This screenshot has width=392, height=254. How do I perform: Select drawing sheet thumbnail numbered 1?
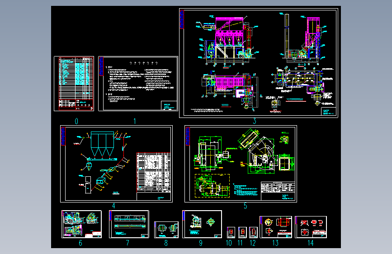pyautogui.click(x=138, y=84)
